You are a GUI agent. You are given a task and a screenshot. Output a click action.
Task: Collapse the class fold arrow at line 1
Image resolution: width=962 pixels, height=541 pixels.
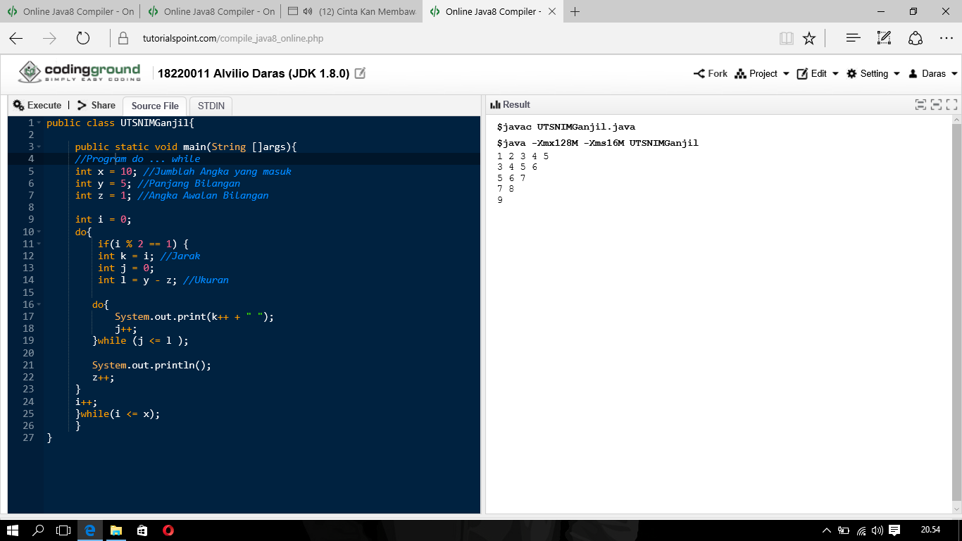[39, 123]
